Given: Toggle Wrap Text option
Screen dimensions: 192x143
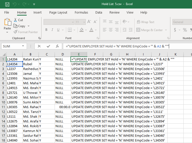Looking at the screenshot, I should pos(145,22).
